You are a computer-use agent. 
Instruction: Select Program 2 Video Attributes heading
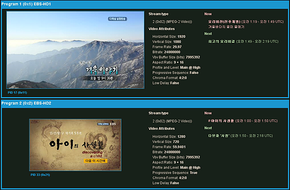point(161,129)
